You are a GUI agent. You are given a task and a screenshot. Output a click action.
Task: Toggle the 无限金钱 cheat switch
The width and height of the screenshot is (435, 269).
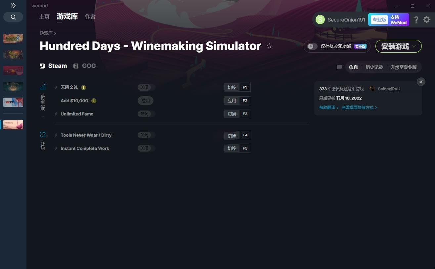coord(146,87)
